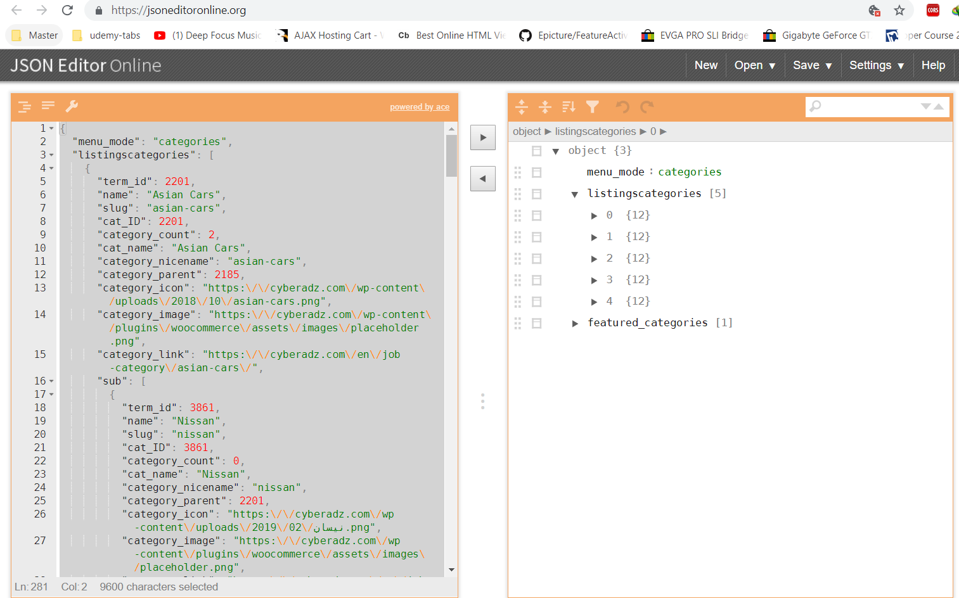The image size is (959, 598).
Task: Click 'listingcategories' in the breadcrumb path
Action: coord(595,131)
